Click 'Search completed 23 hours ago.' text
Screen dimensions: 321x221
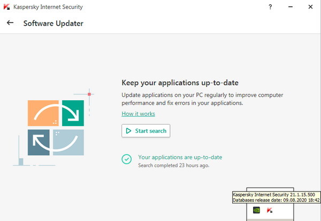tap(173, 165)
